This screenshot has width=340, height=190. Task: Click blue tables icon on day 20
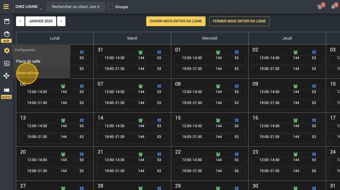click(82, 154)
